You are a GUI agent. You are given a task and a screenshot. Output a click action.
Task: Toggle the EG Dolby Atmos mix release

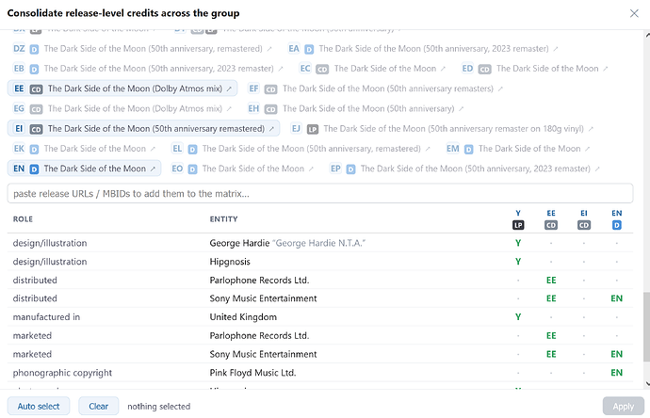(x=122, y=108)
